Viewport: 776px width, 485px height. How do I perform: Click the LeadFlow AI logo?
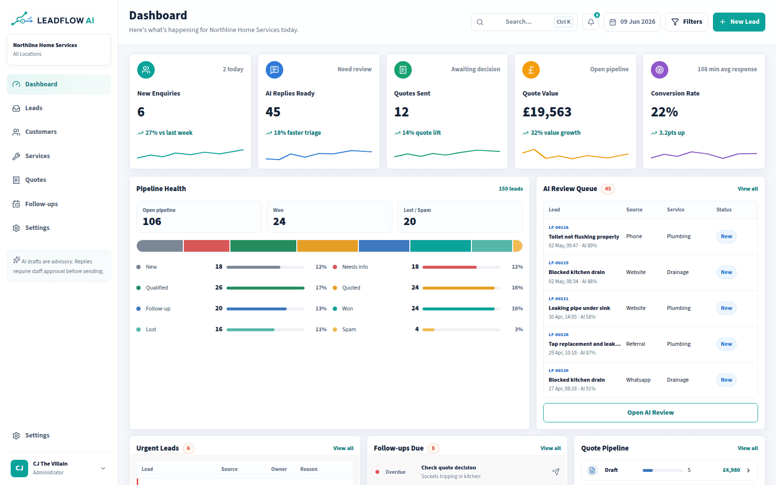click(53, 19)
